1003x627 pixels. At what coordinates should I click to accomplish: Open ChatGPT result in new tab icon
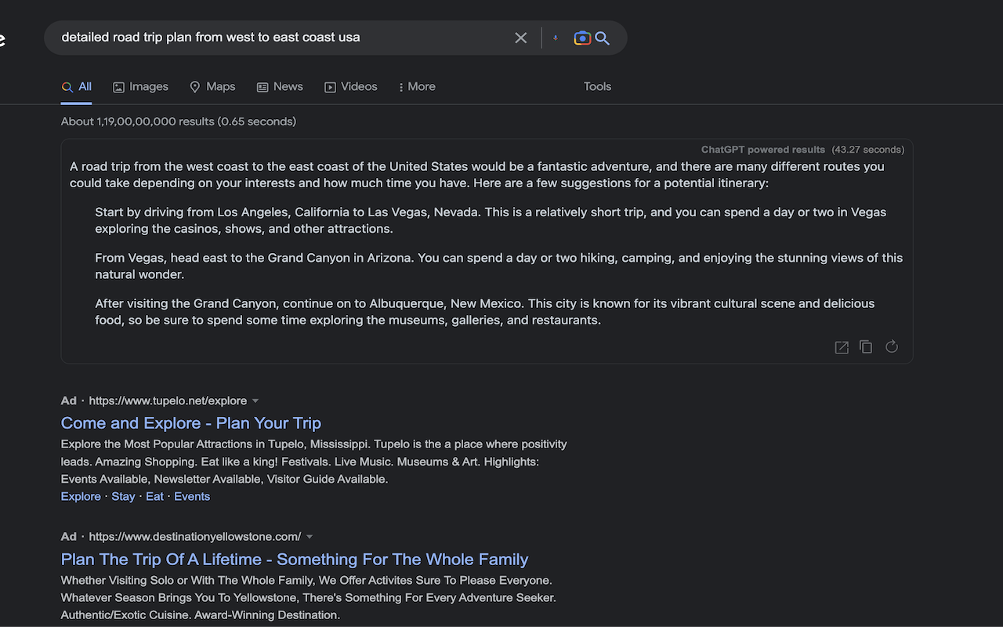(x=842, y=347)
